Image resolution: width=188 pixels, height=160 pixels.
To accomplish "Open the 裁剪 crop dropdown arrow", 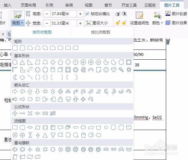I will pyautogui.click(x=22, y=23).
